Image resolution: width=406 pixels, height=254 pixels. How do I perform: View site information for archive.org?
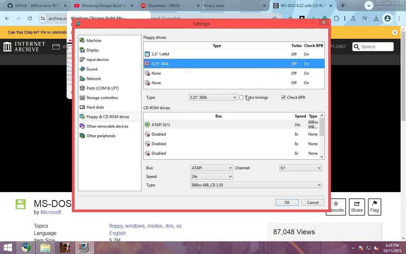pos(43,18)
